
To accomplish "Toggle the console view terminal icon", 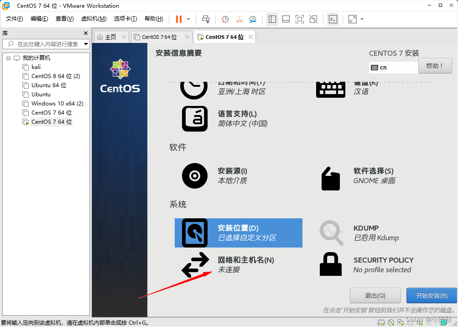I will pyautogui.click(x=333, y=19).
